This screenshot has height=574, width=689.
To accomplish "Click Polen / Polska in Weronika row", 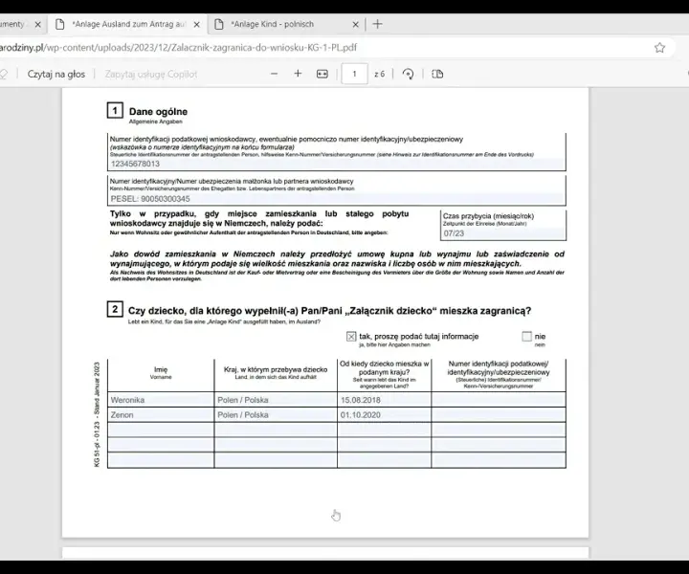I will pos(276,400).
